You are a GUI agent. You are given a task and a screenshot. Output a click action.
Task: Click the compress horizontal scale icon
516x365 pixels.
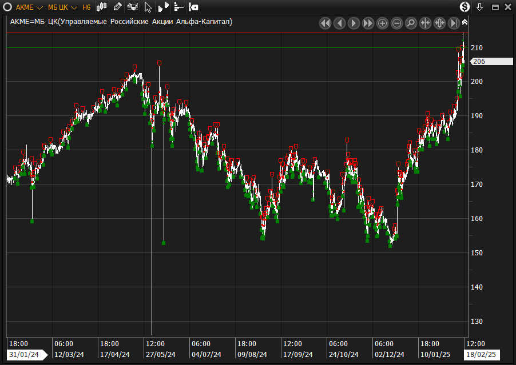coord(425,23)
